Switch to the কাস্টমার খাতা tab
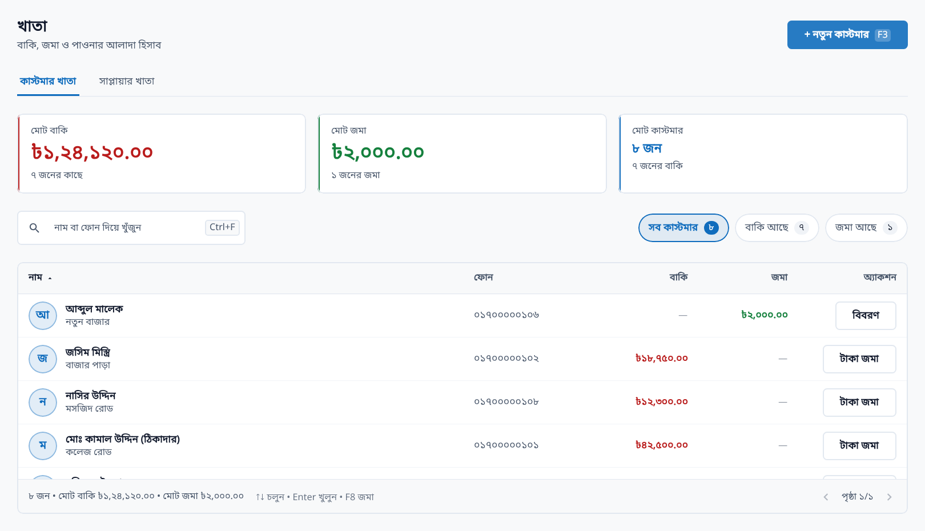925x531 pixels. pos(48,81)
